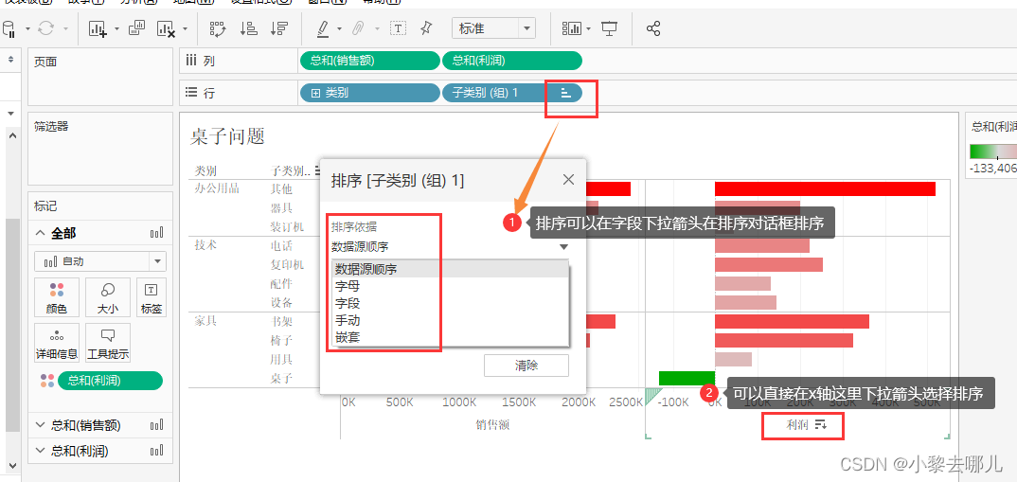Click the sort ascending toolbar icon
The image size is (1017, 482).
248,28
